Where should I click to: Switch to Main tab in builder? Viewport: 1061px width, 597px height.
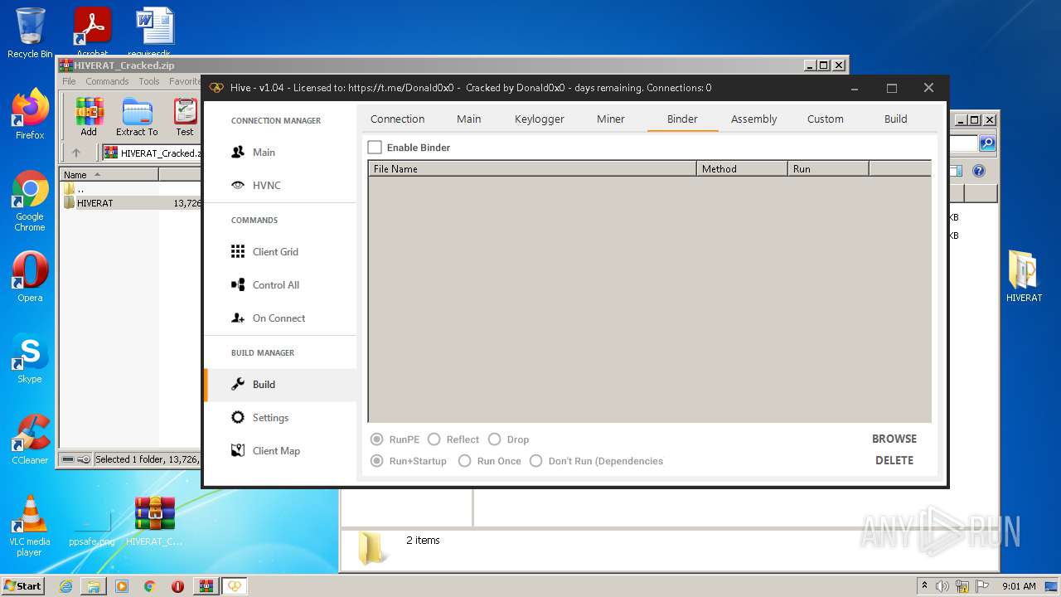click(468, 119)
